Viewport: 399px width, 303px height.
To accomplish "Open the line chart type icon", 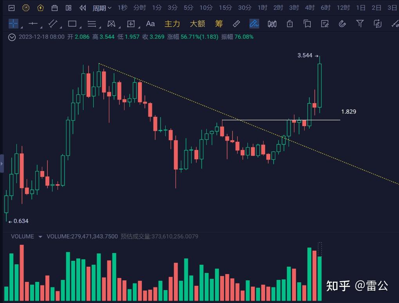I will [x=11, y=8].
